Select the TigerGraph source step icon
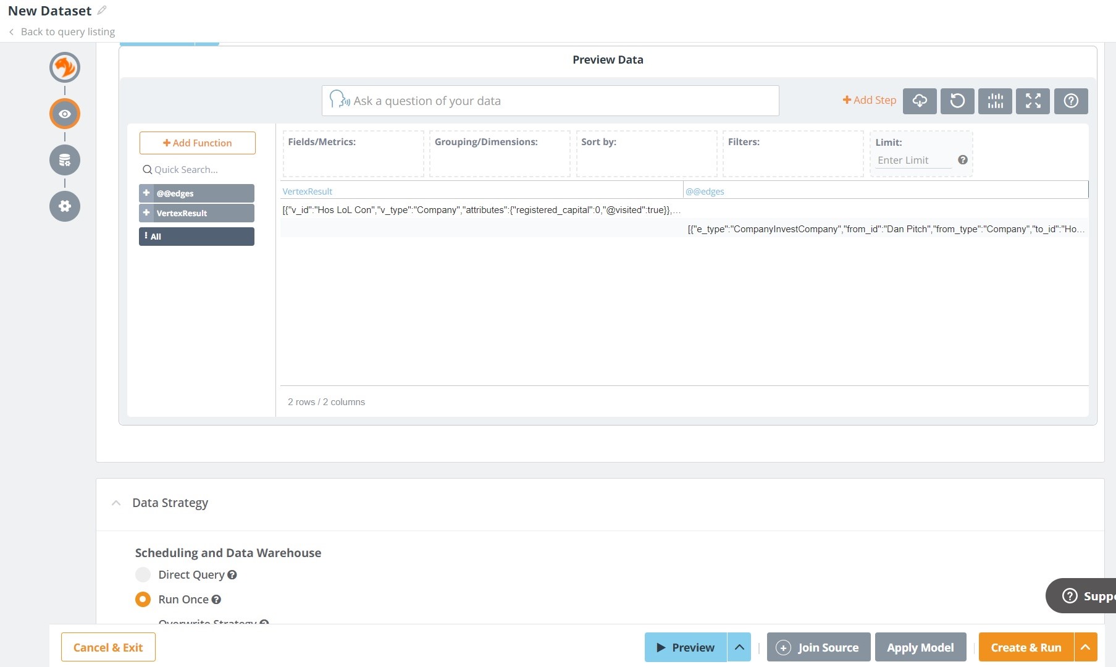1116x667 pixels. (x=64, y=67)
